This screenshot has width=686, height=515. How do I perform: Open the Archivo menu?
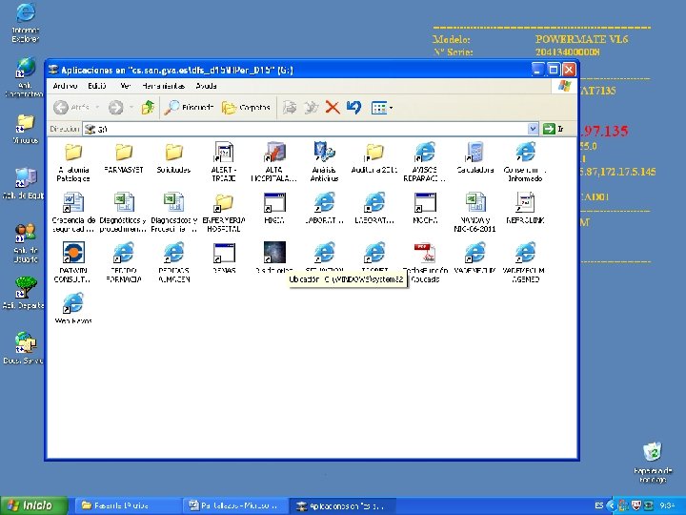click(65, 86)
